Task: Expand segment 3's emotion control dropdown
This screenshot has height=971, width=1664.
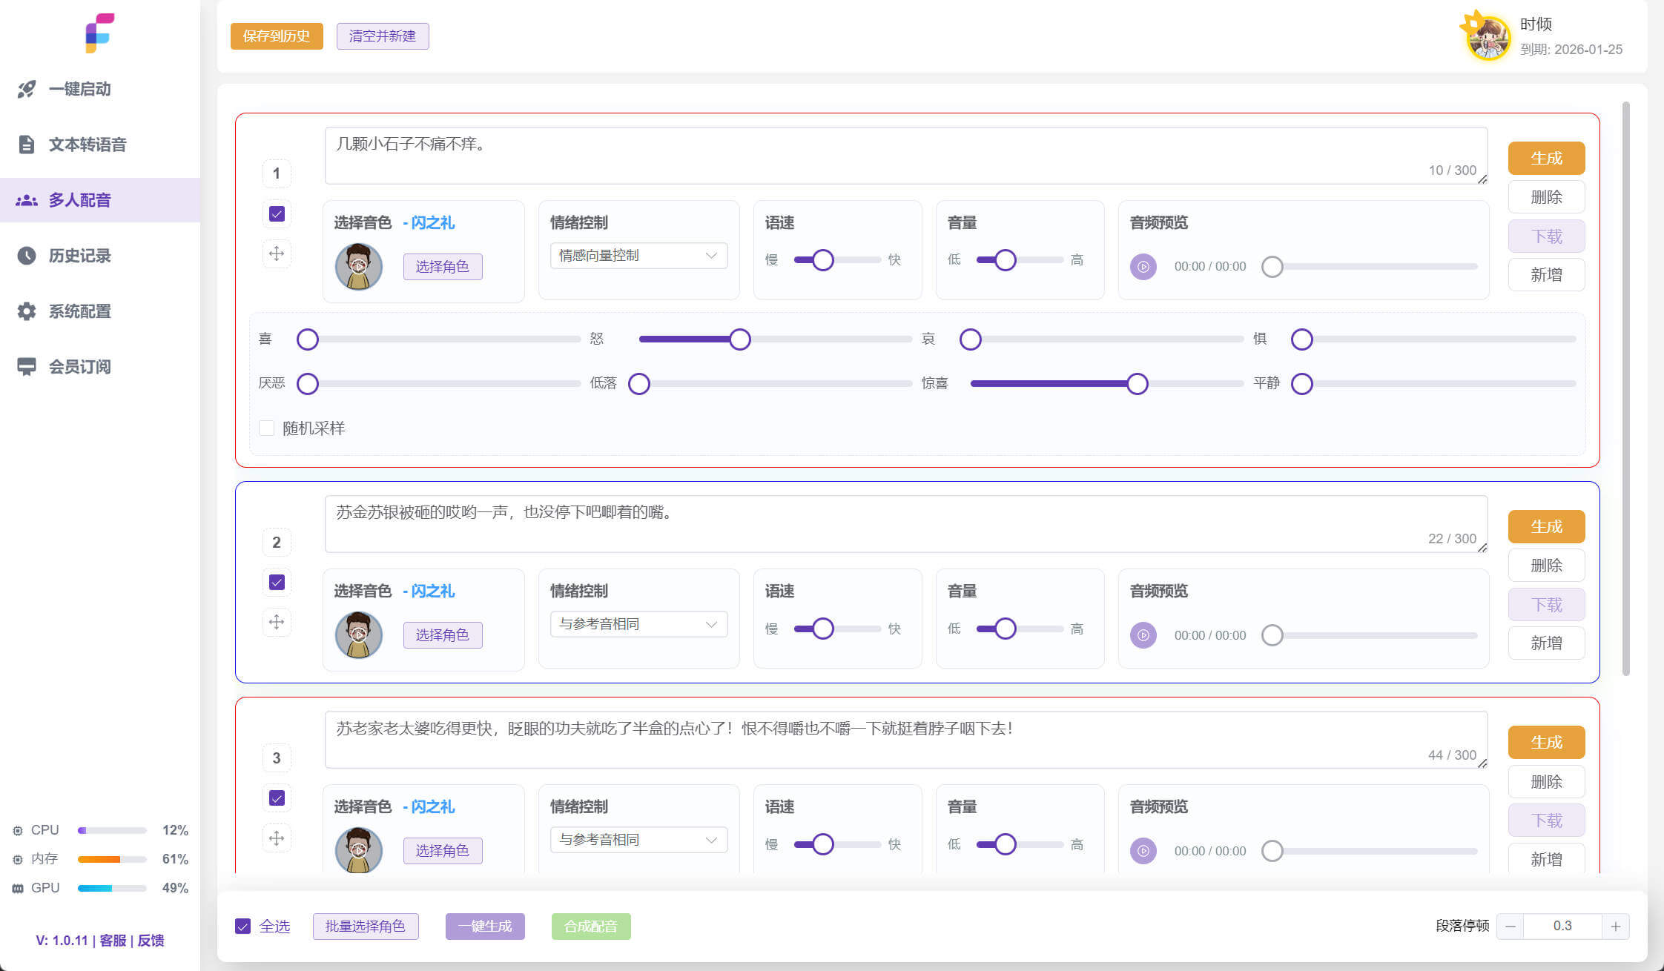Action: tap(638, 840)
